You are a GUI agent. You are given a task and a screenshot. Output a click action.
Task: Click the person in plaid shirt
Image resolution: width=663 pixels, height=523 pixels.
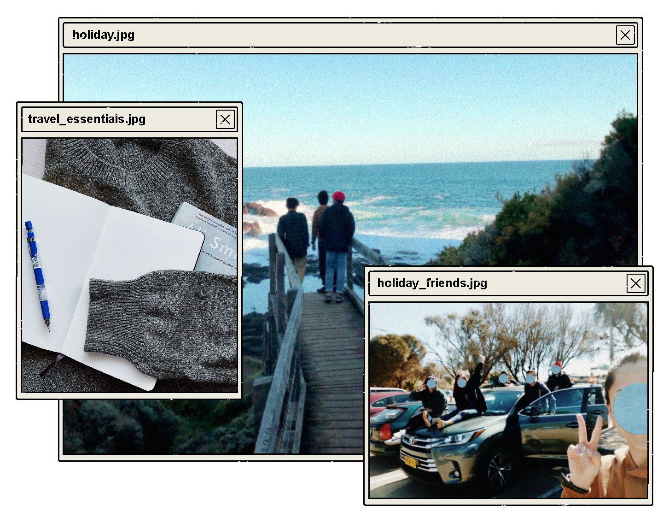pos(293,230)
